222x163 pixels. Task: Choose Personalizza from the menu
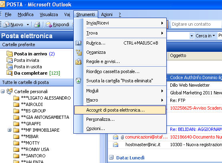[120, 120]
